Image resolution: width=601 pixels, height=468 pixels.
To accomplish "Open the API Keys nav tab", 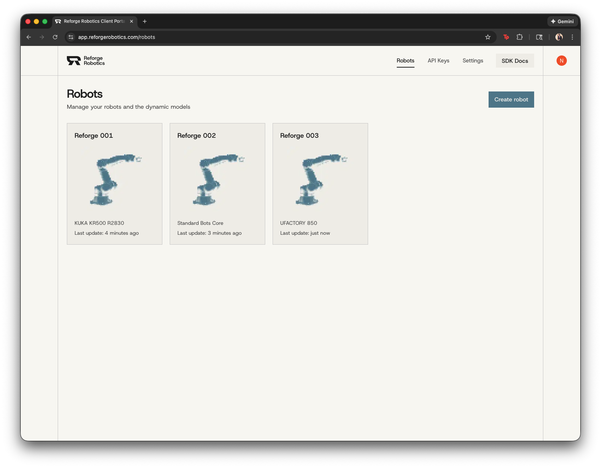I will click(438, 61).
